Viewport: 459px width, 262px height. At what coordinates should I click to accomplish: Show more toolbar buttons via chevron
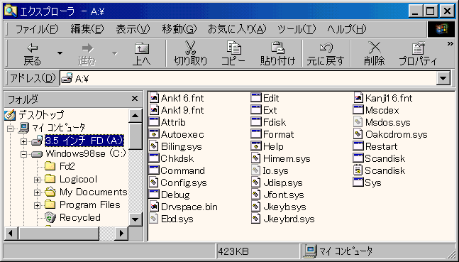450,44
